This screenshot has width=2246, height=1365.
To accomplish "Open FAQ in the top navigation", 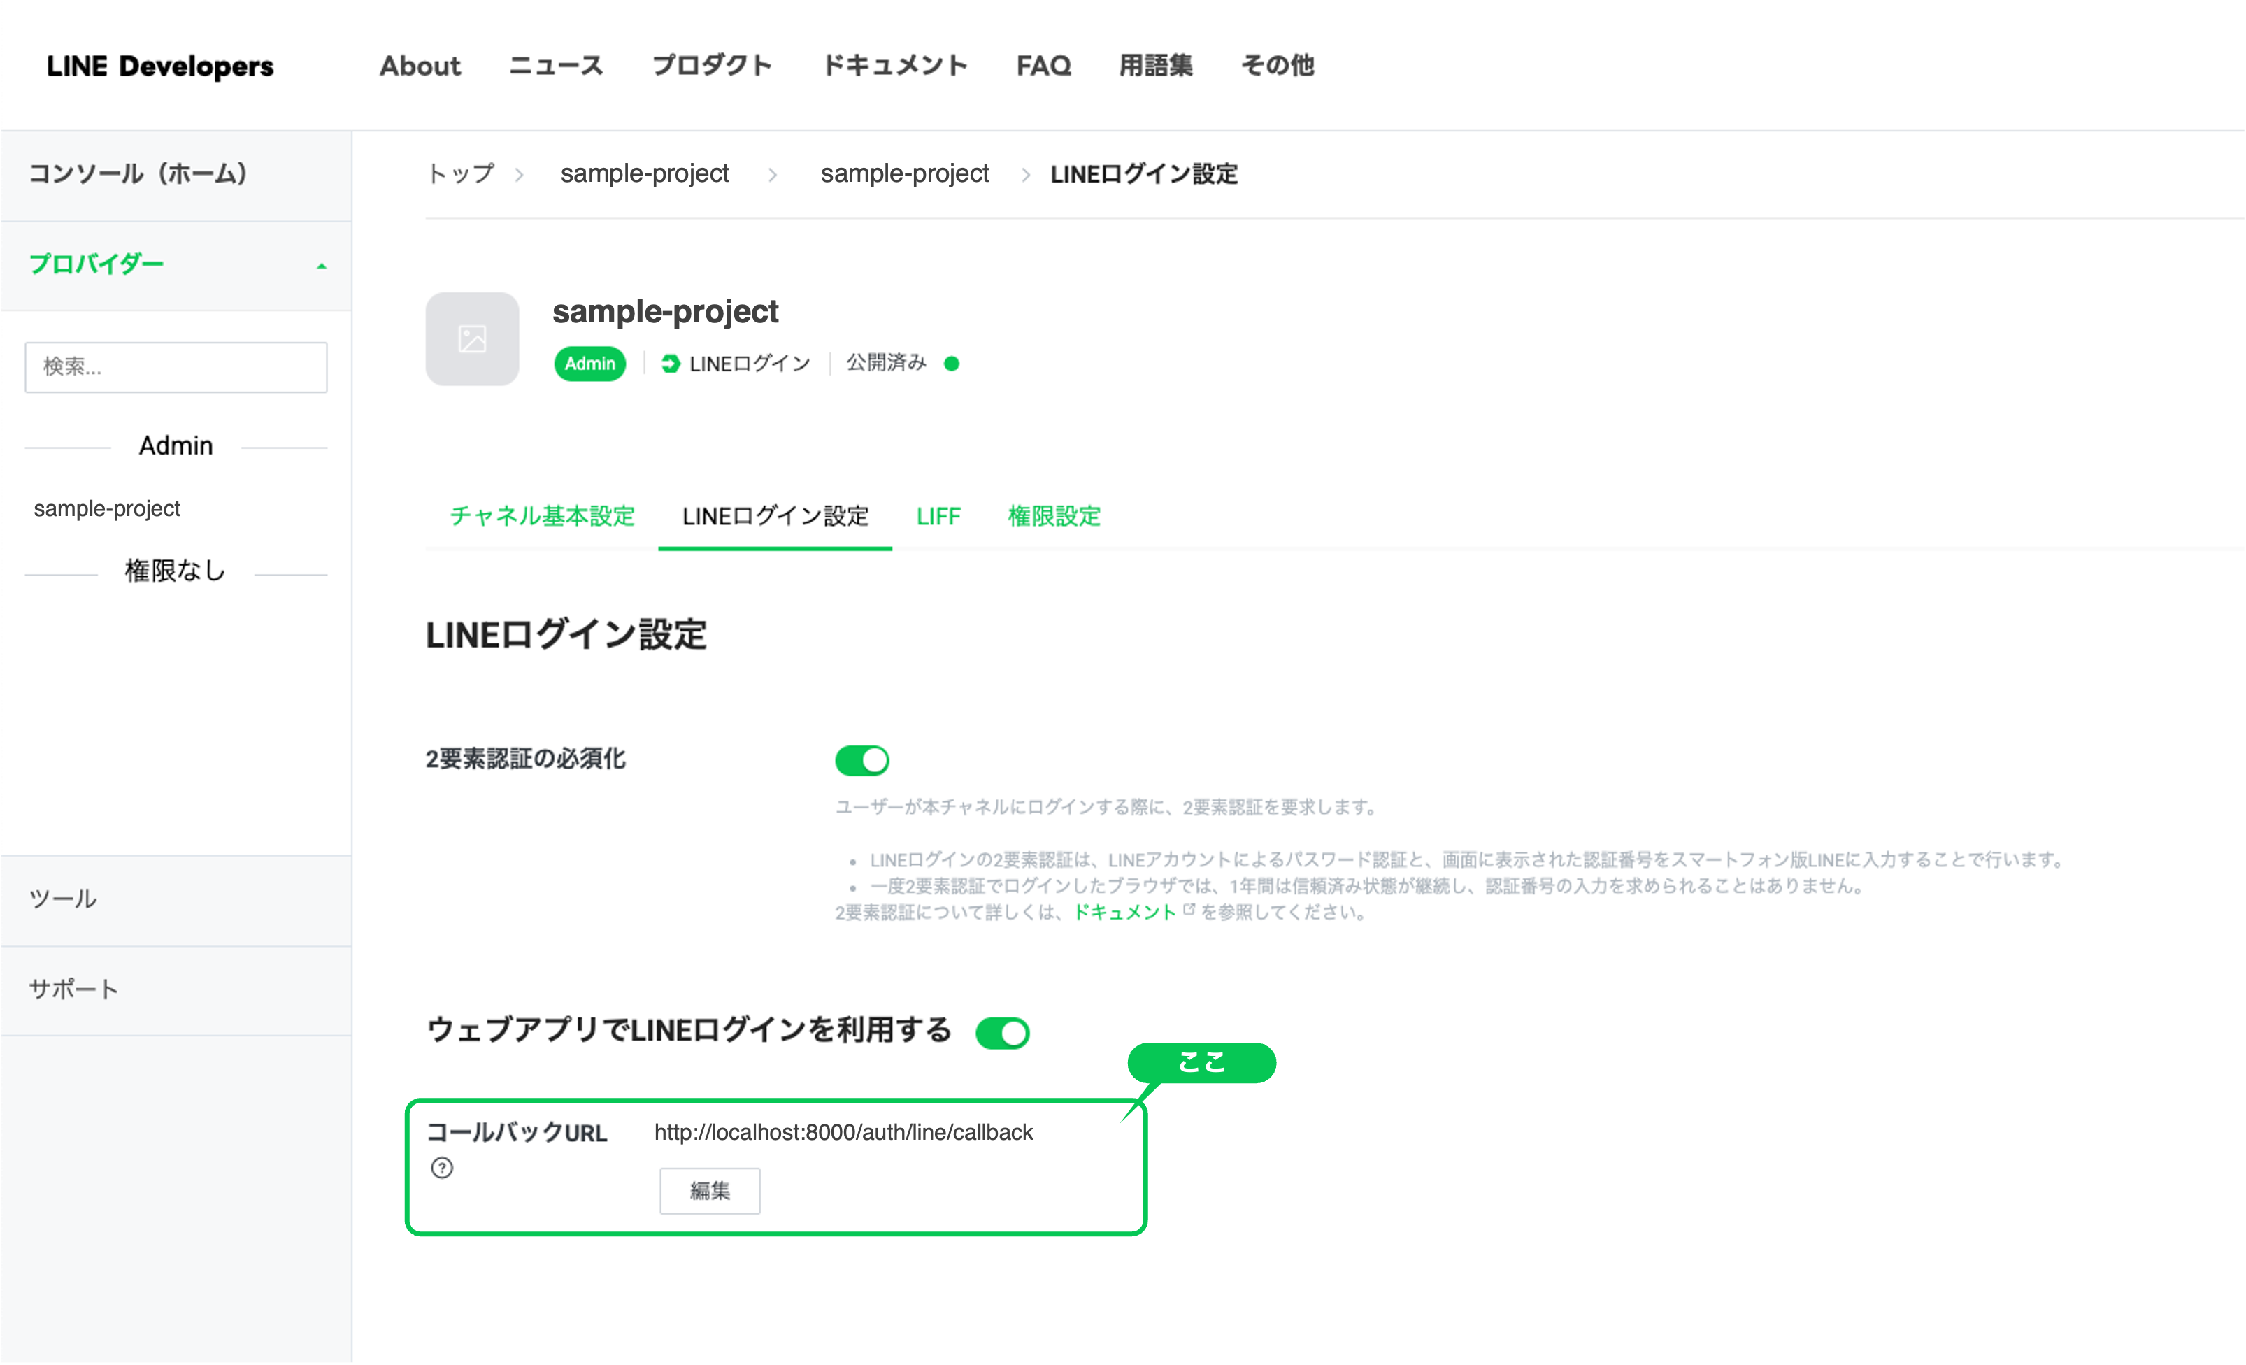I will (1043, 65).
